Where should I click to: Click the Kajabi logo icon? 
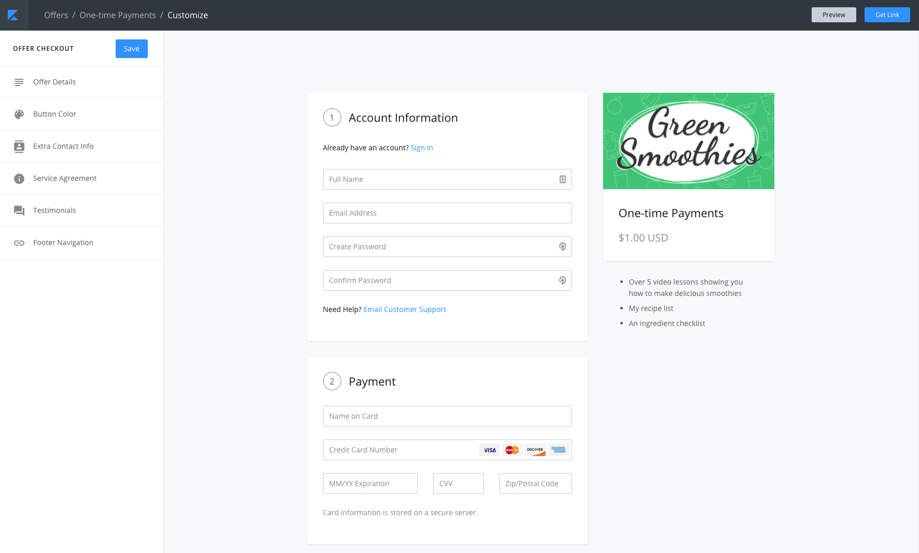pyautogui.click(x=13, y=15)
